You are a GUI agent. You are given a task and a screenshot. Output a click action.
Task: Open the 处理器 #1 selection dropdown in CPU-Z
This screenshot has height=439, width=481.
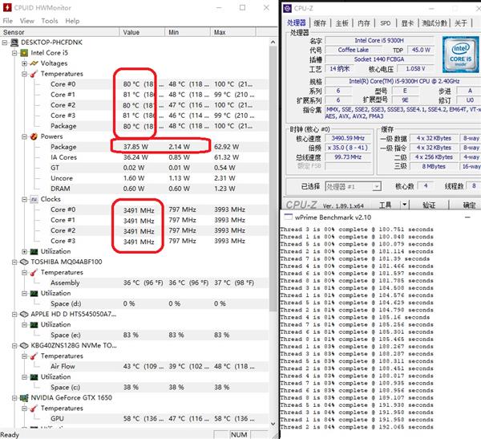[353, 186]
